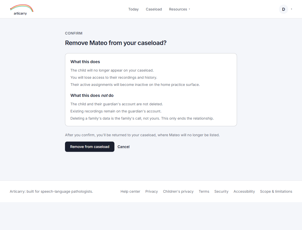
Task: Open the Help center link
Action: pos(130,191)
